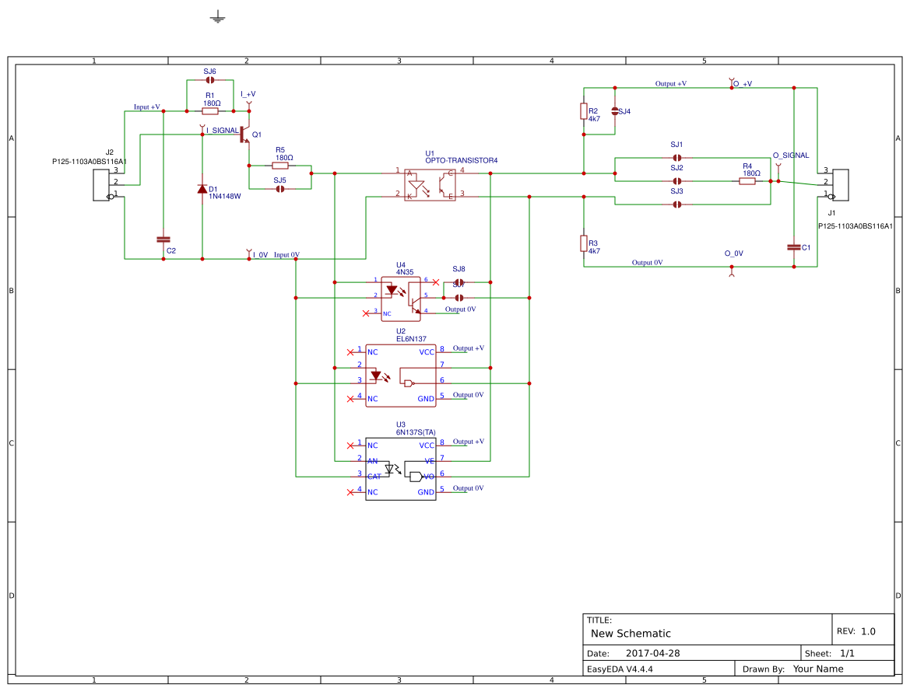Select the ground symbol at top of sheet
The image size is (910, 692).
(216, 16)
